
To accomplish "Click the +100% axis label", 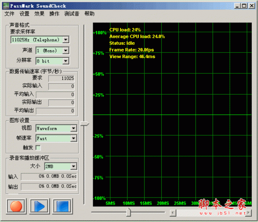I will click(x=100, y=32).
